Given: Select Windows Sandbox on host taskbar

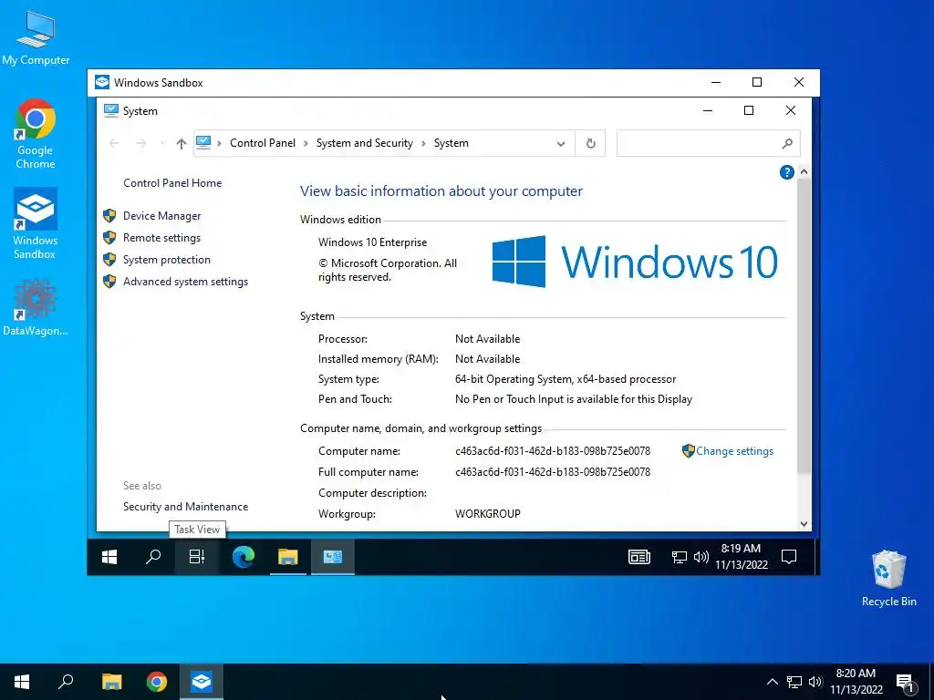Looking at the screenshot, I should tap(202, 682).
